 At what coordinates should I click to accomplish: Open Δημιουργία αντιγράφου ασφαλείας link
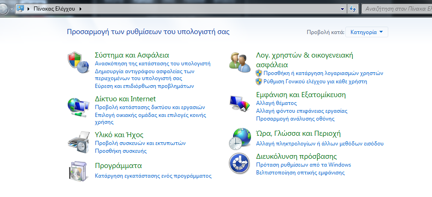(145, 75)
